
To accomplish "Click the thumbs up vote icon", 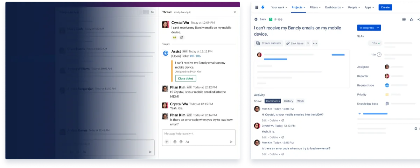I will tap(412, 20).
